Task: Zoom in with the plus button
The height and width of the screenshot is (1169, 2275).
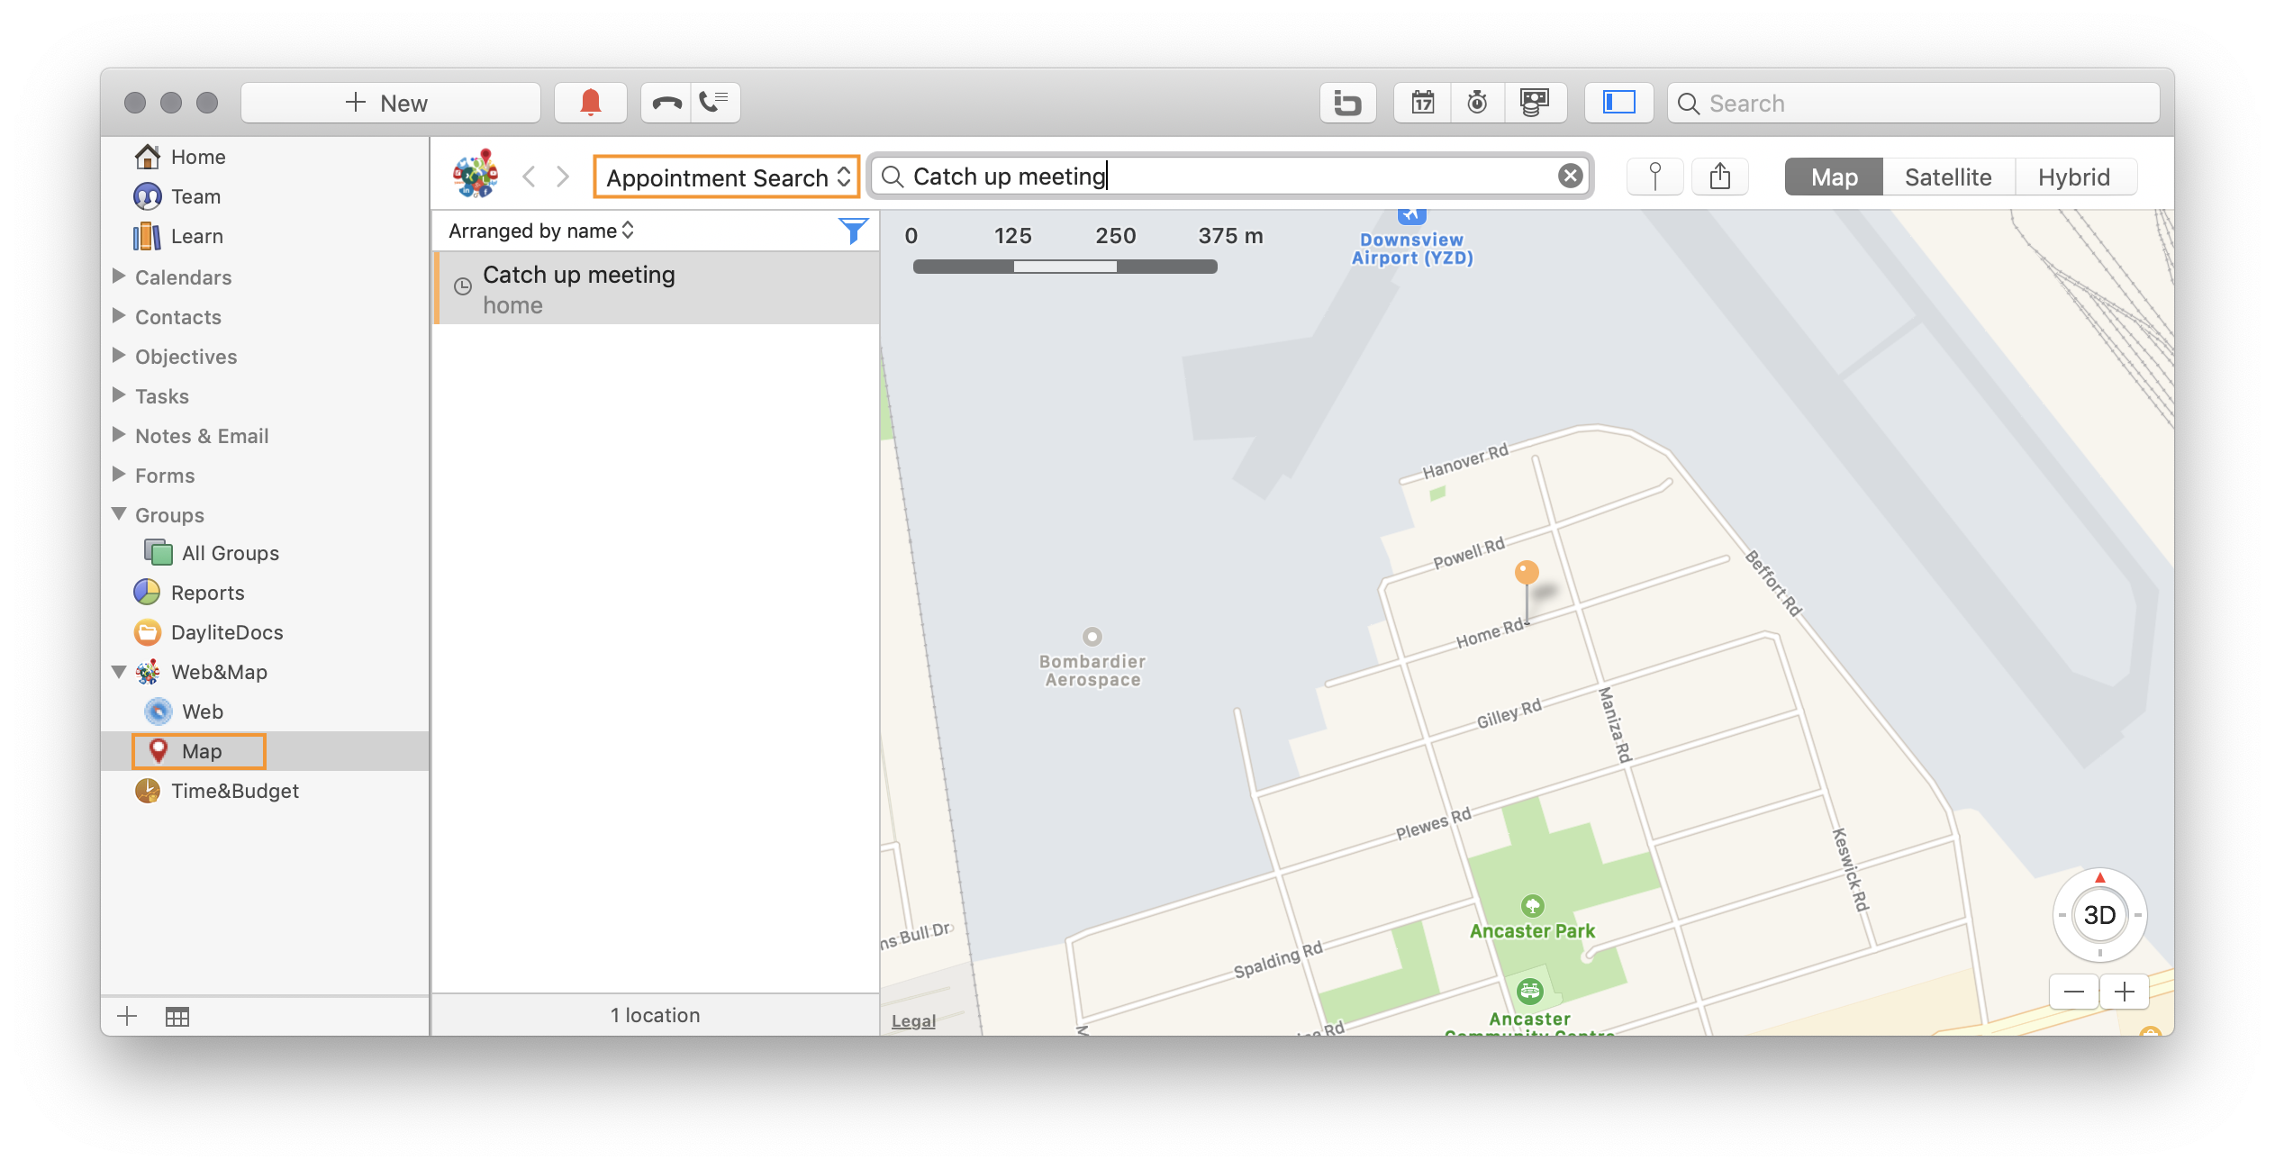Action: [2124, 992]
